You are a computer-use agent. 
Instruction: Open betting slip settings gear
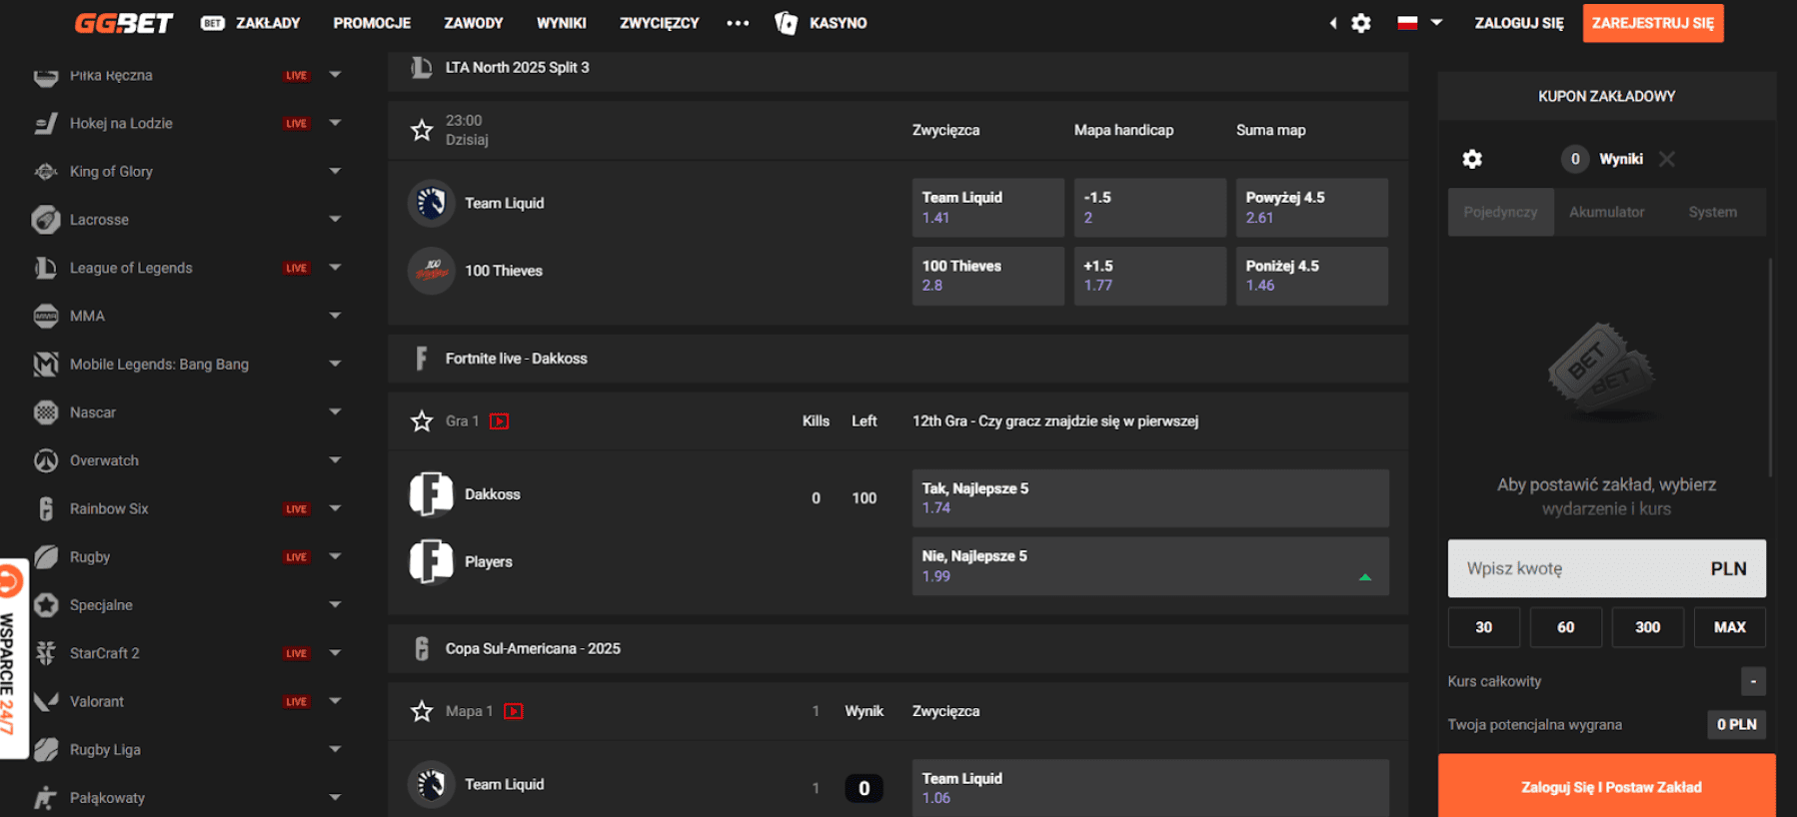(x=1472, y=159)
